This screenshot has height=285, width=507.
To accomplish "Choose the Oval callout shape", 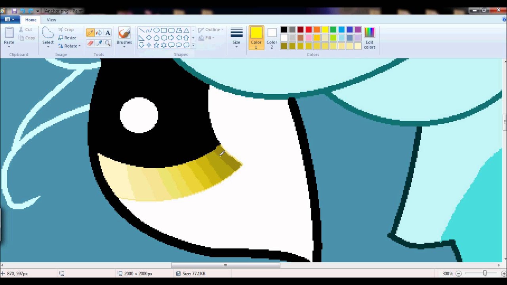I will 179,45.
